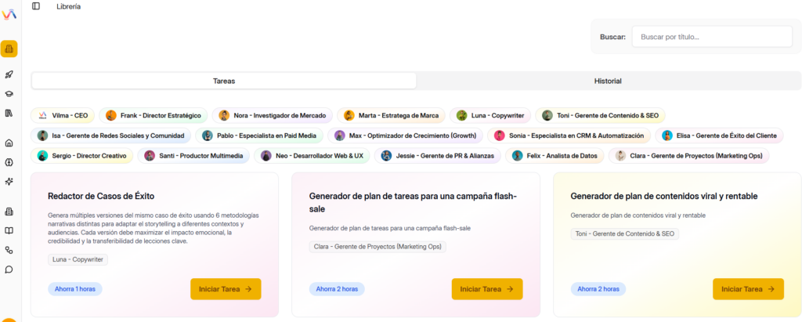Start the Redactor de Casos de Éxito task
This screenshot has width=802, height=322.
(x=226, y=289)
